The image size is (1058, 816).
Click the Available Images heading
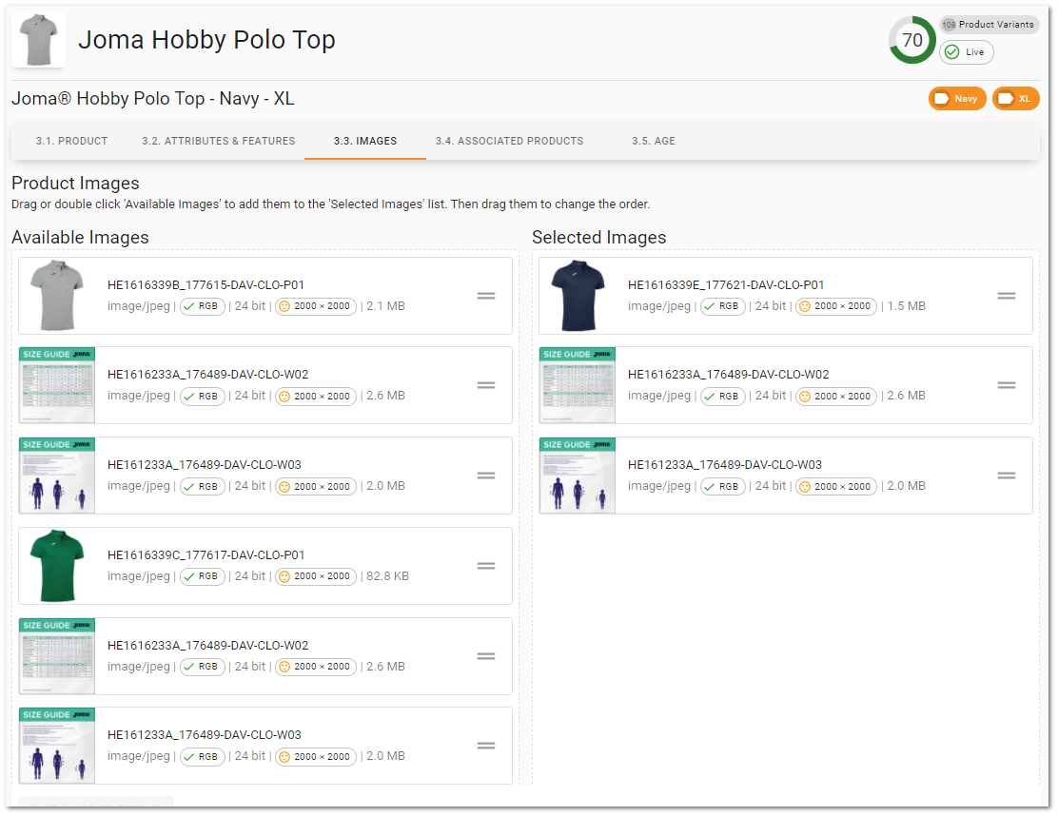tap(80, 238)
